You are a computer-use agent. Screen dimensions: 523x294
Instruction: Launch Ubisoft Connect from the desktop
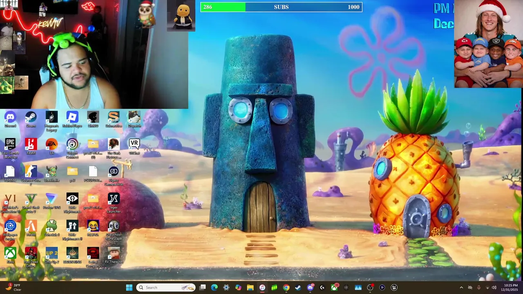(72, 149)
